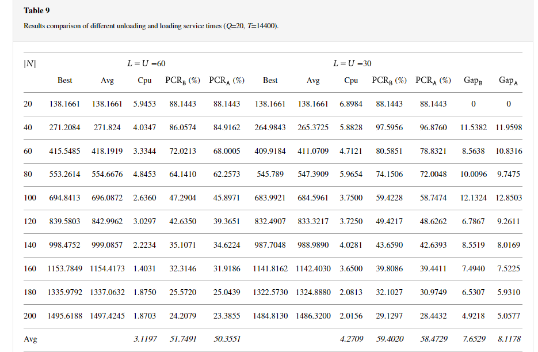Click the cell value 545.789
Image resolution: width=538 pixels, height=352 pixels.
270,174
